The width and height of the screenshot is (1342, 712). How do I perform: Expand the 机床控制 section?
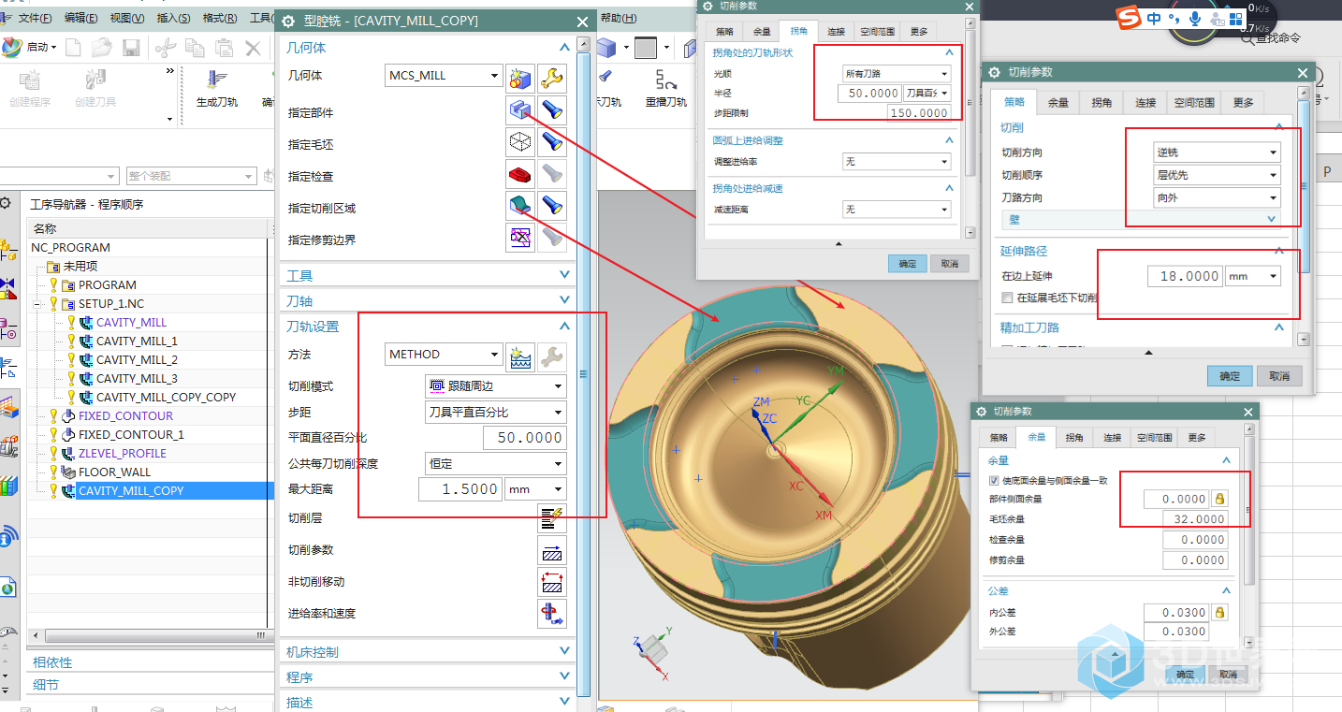point(429,652)
